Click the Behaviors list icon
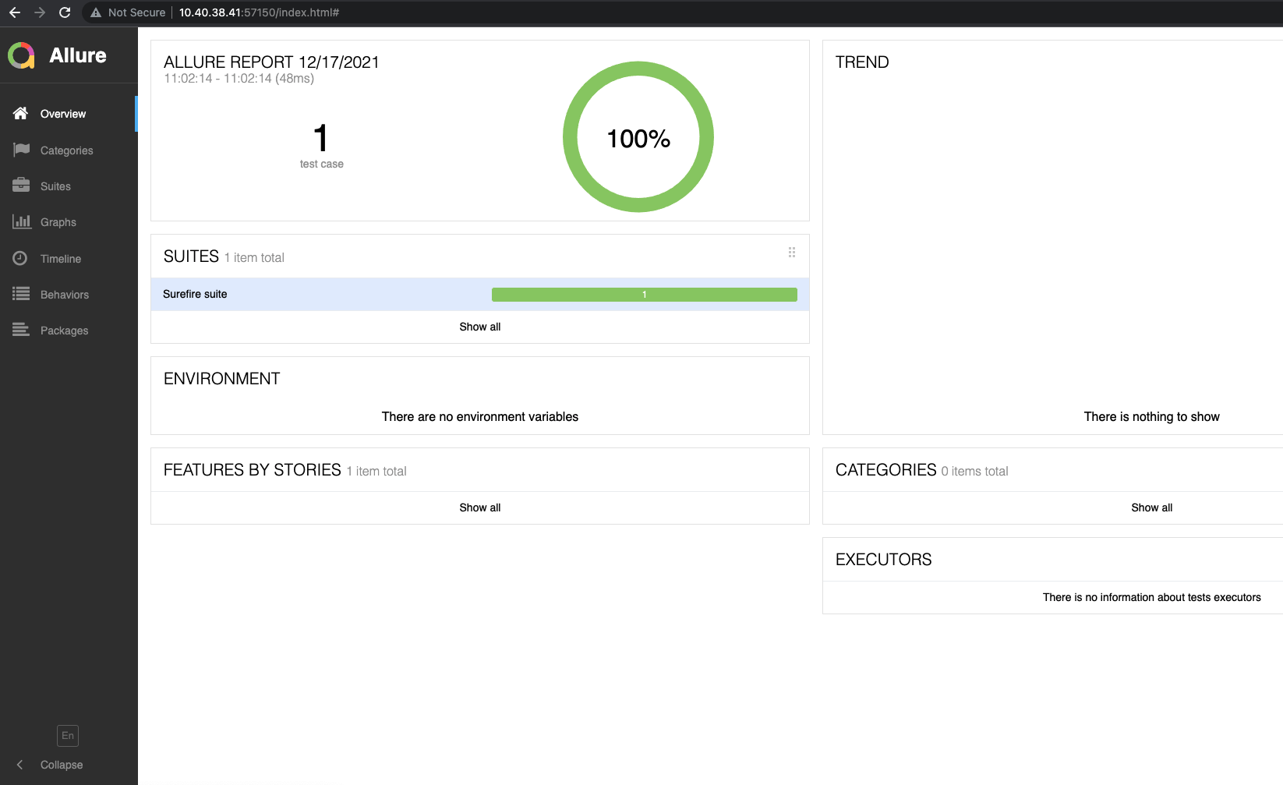The height and width of the screenshot is (785, 1283). 21,294
